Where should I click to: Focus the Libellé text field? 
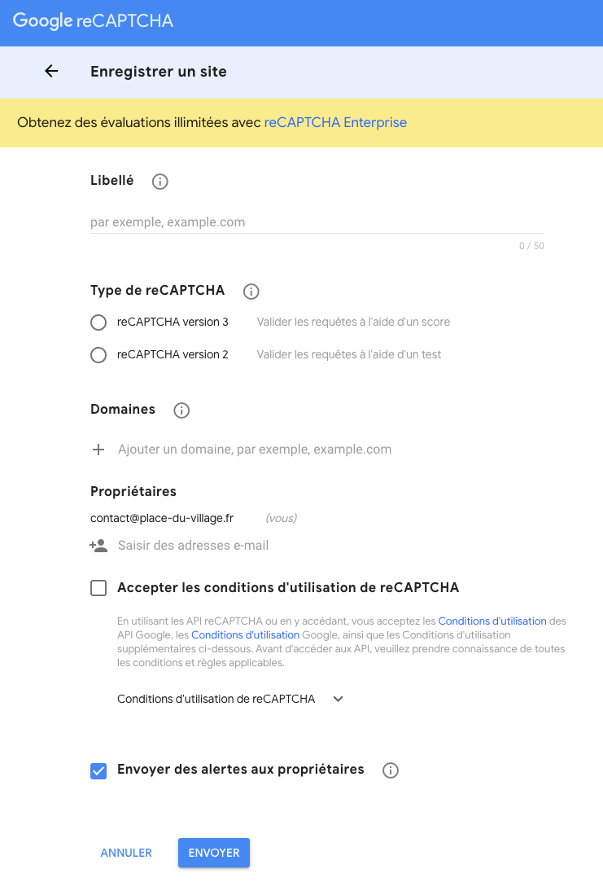(x=317, y=222)
